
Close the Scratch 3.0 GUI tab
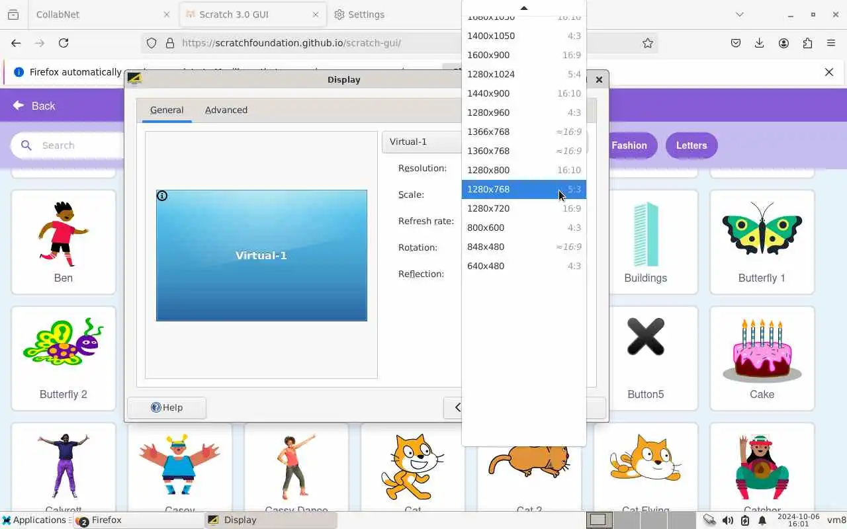(x=316, y=15)
